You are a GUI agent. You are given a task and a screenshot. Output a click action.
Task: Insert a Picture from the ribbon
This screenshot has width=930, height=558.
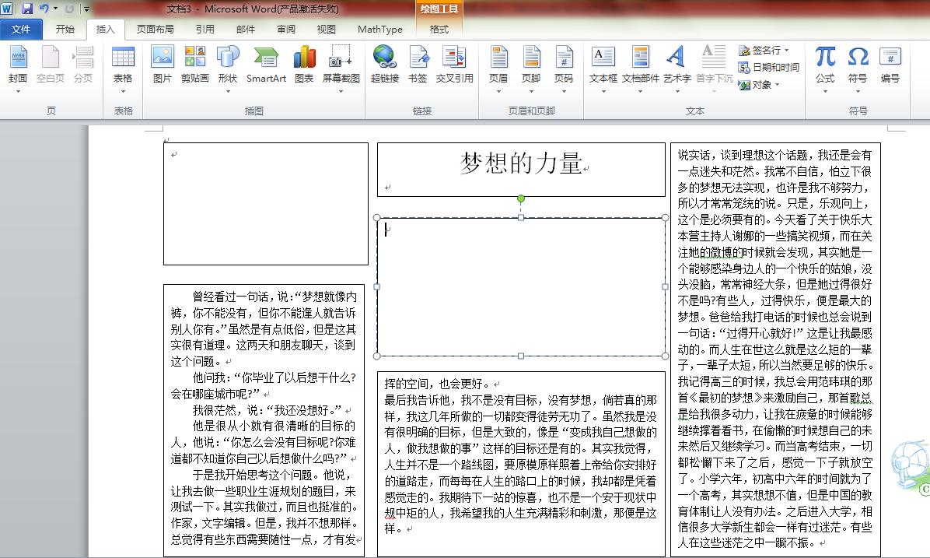tap(161, 66)
